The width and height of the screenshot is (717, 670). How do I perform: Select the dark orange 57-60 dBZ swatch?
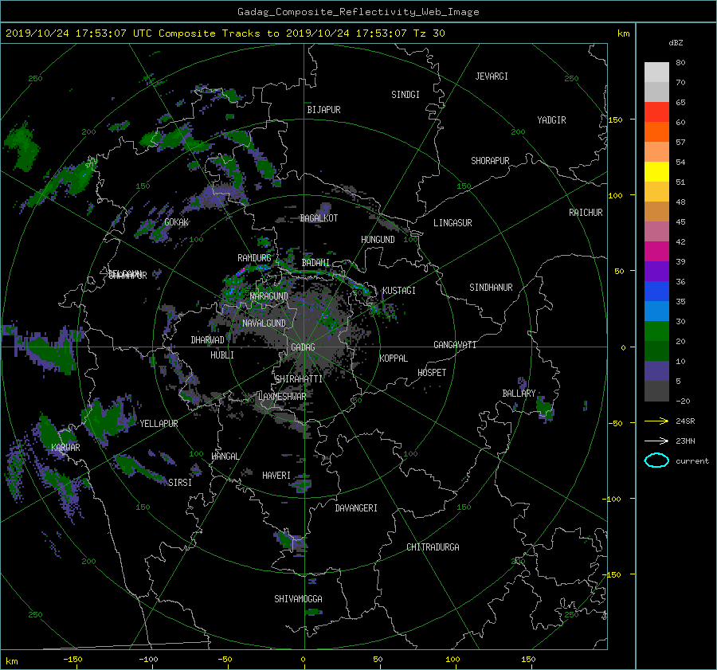coord(656,132)
